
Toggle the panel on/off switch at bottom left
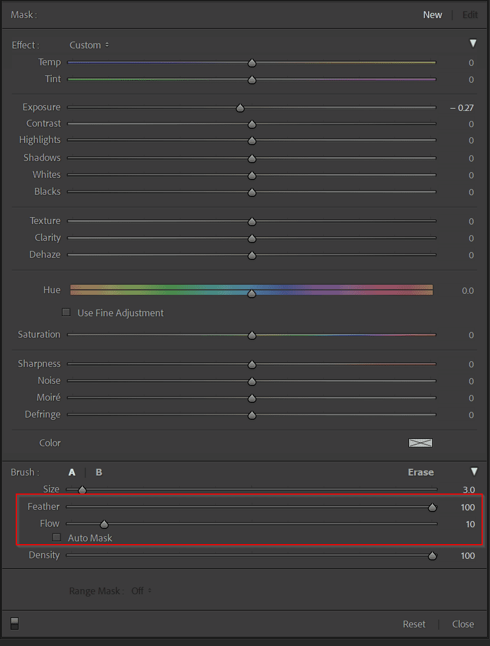pos(14,623)
